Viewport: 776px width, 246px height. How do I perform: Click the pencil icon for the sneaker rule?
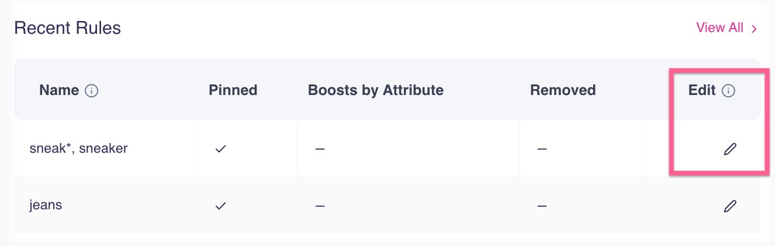point(730,149)
